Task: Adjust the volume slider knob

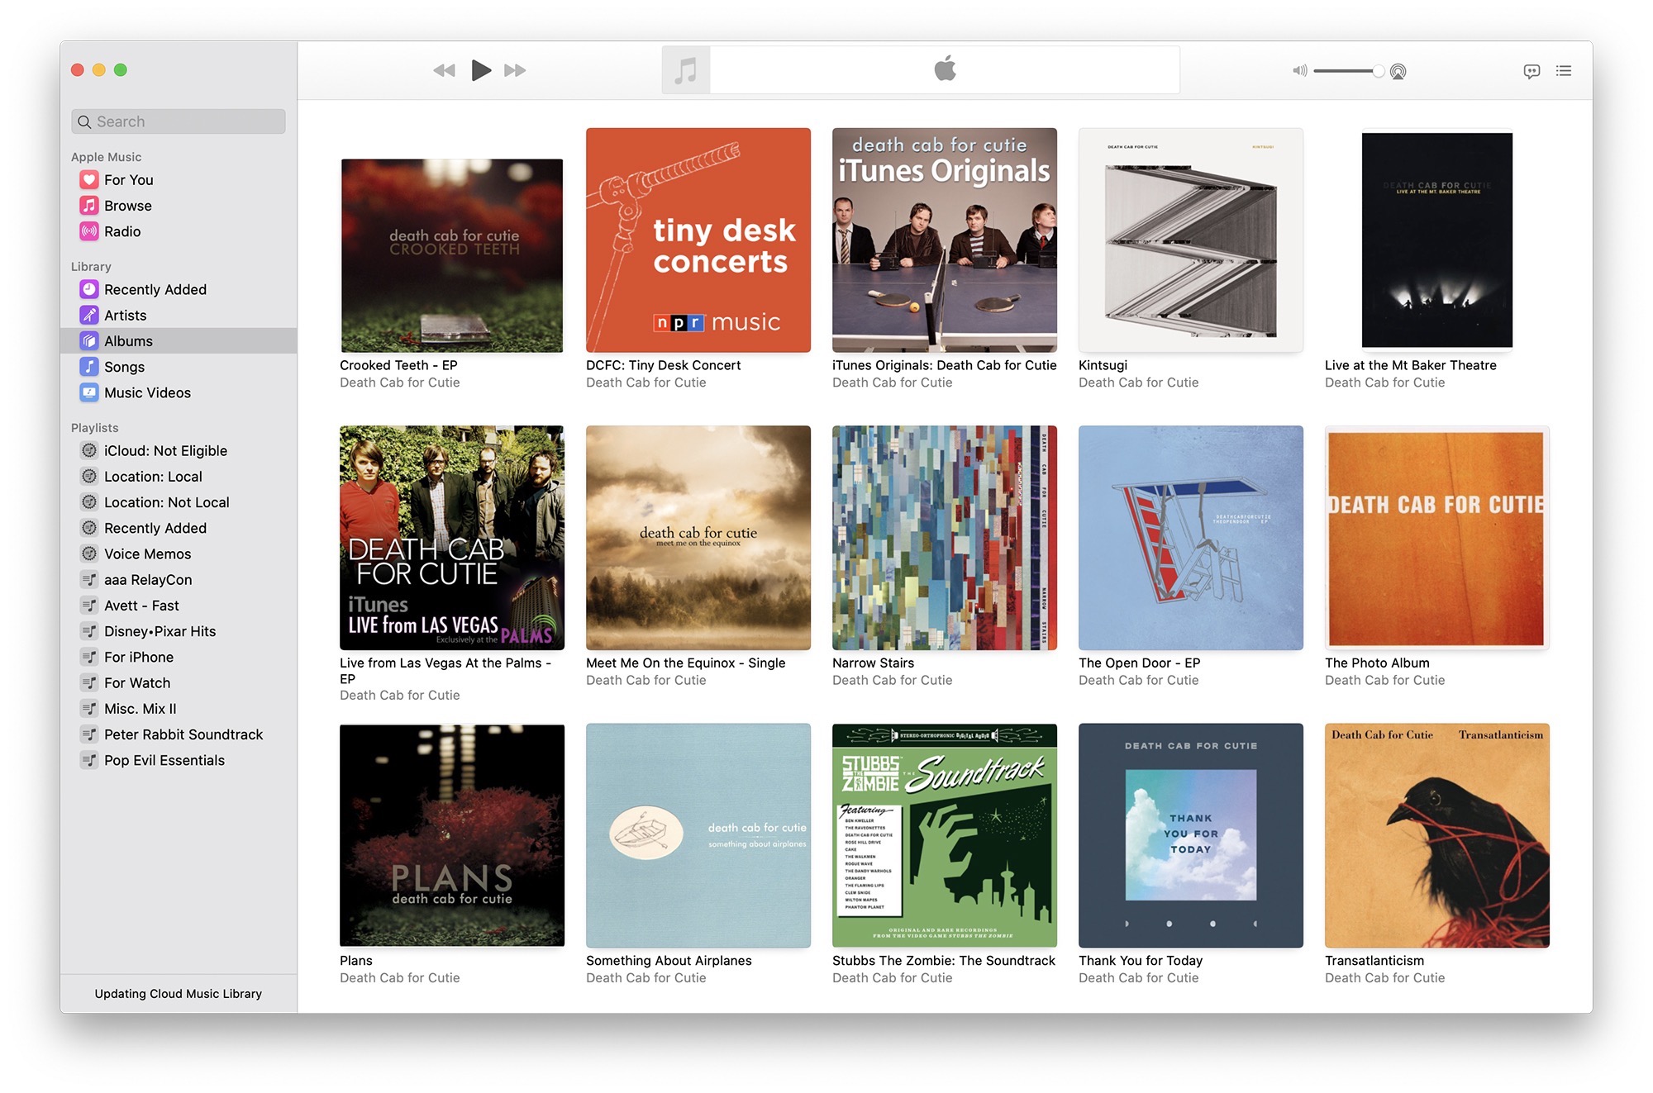Action: 1378,71
